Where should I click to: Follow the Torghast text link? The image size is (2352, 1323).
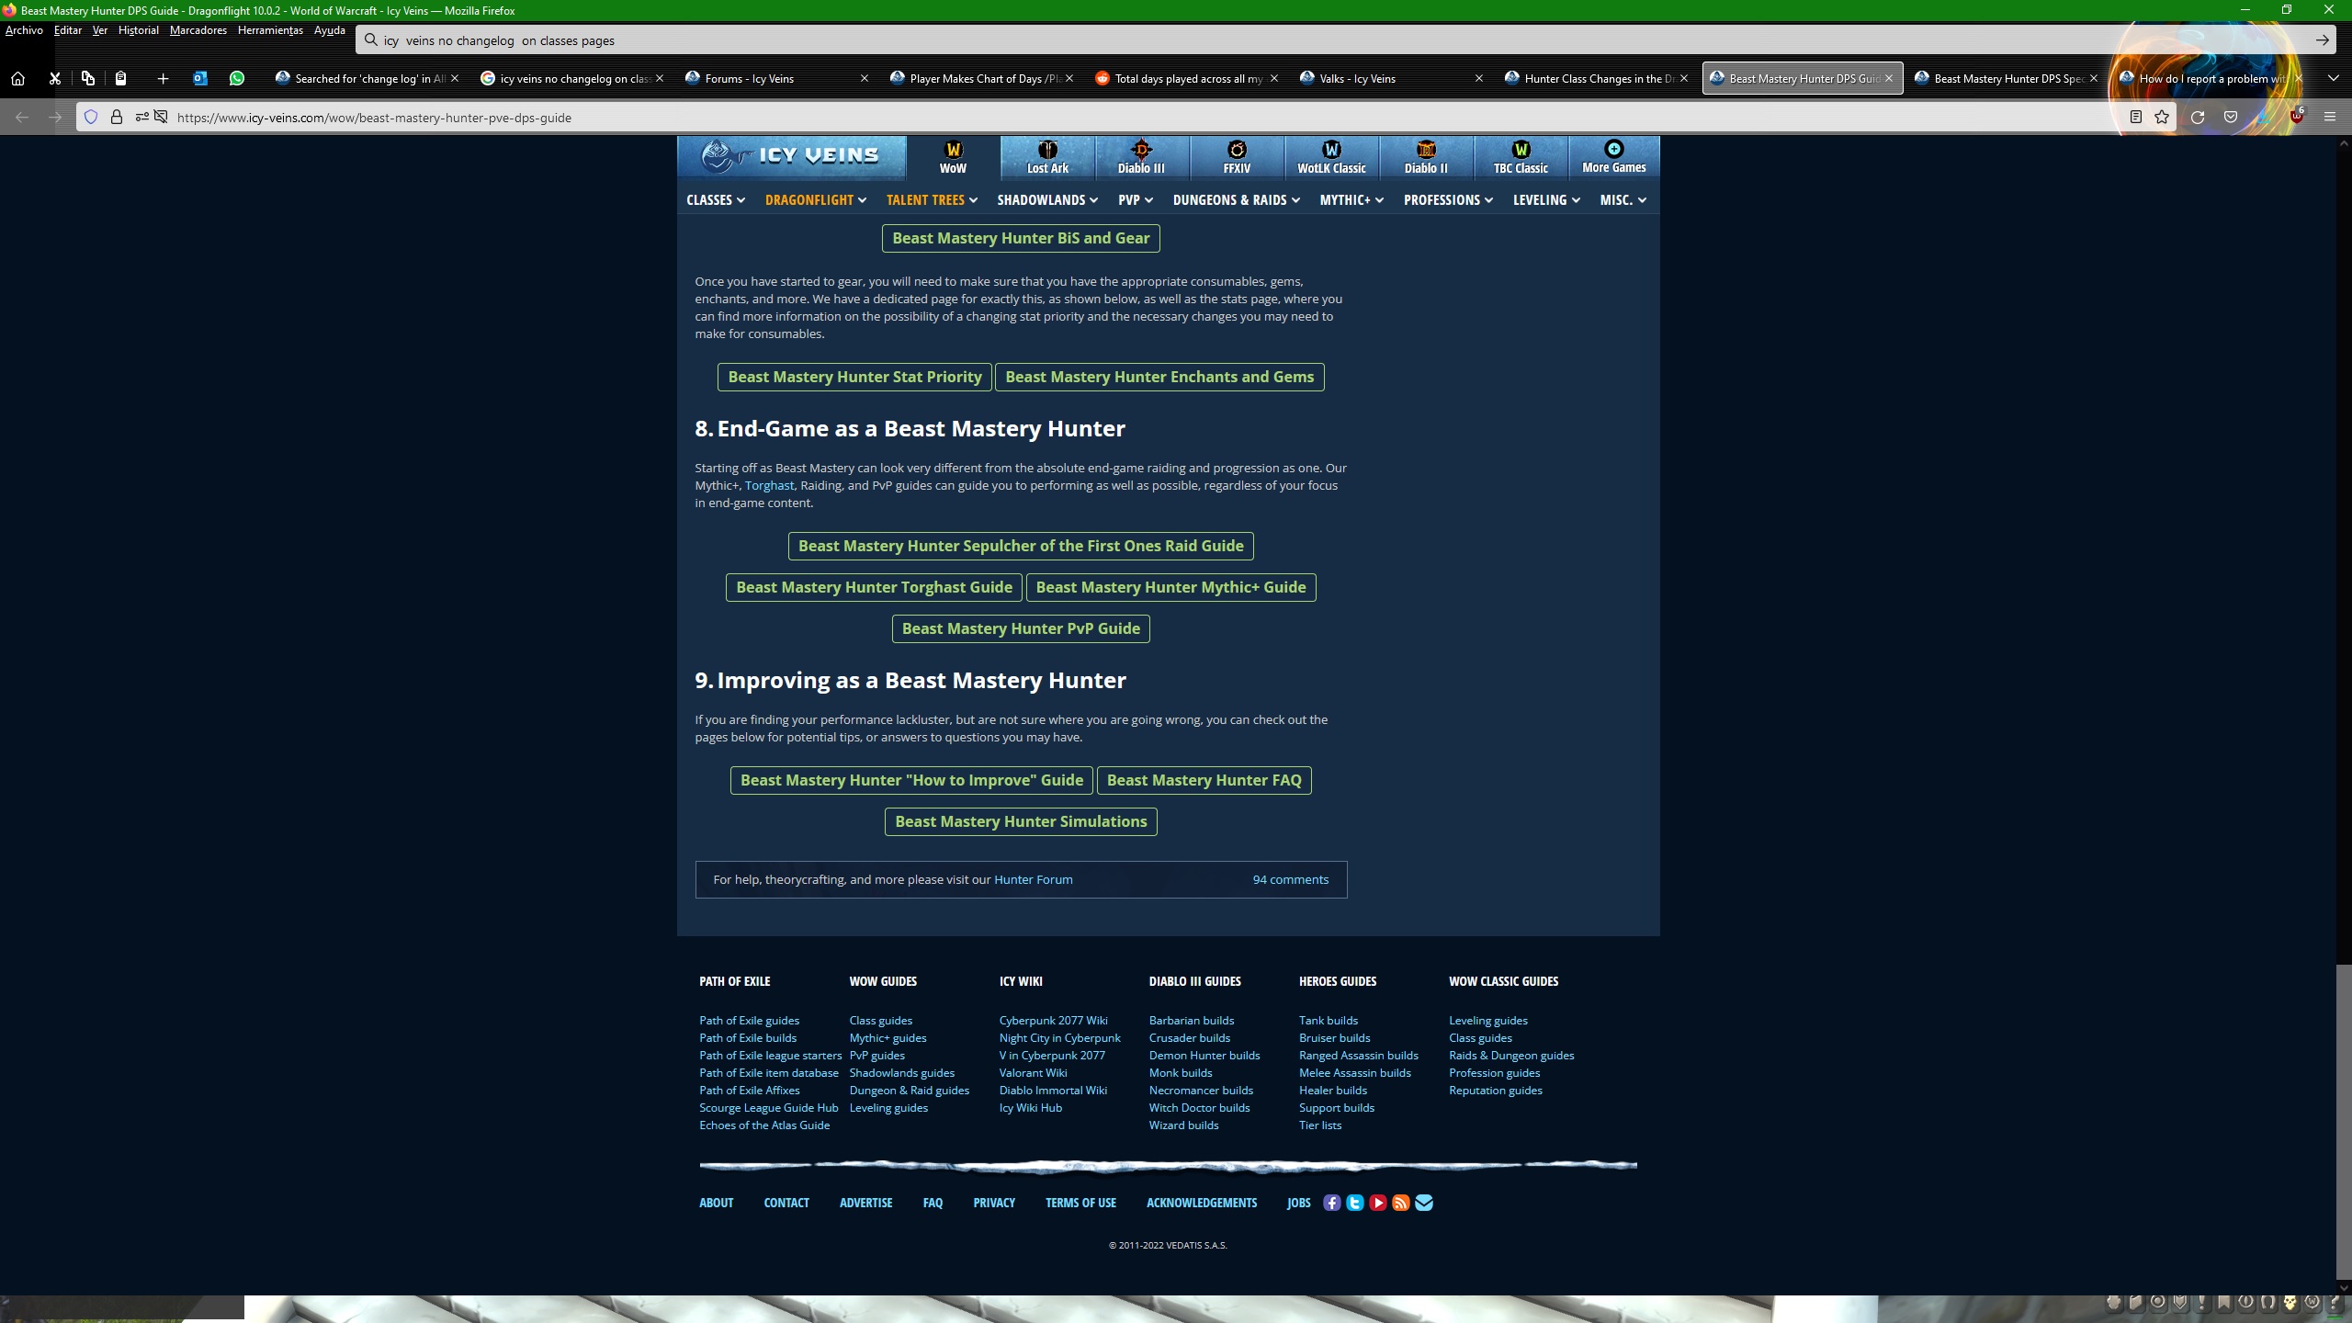[x=769, y=485]
